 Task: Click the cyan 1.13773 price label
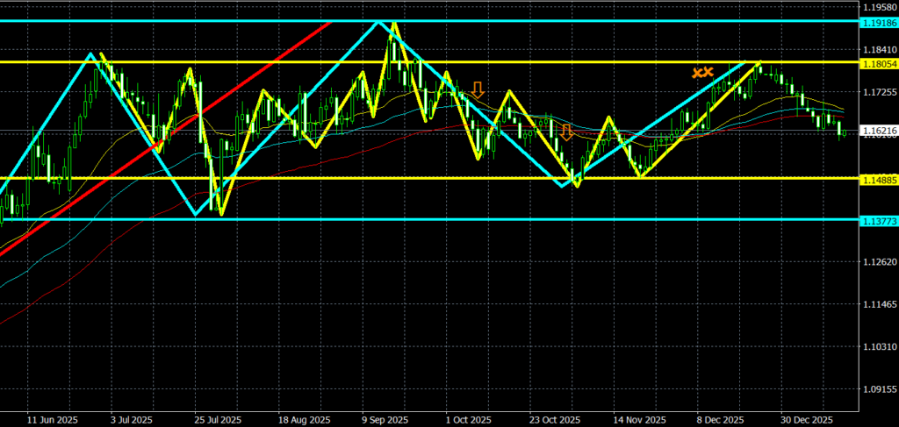coord(878,219)
